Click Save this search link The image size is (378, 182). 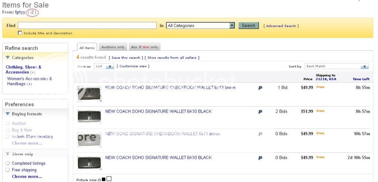pos(126,58)
